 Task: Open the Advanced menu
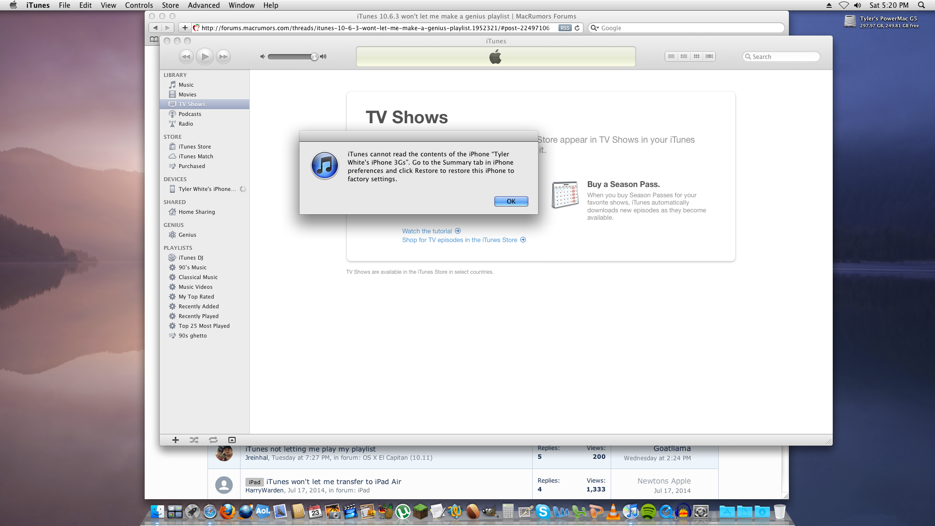204,5
